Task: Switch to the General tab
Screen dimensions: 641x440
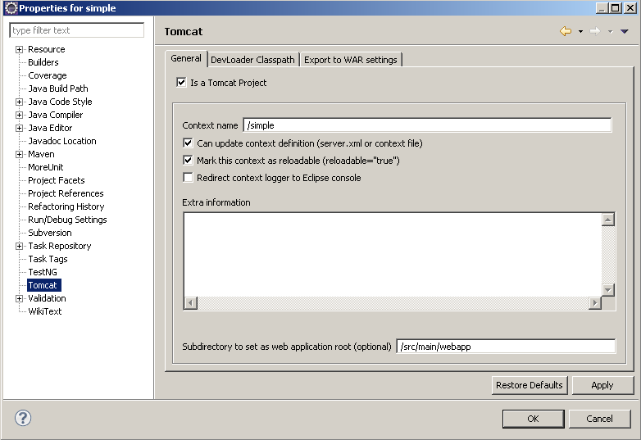Action: click(x=186, y=58)
